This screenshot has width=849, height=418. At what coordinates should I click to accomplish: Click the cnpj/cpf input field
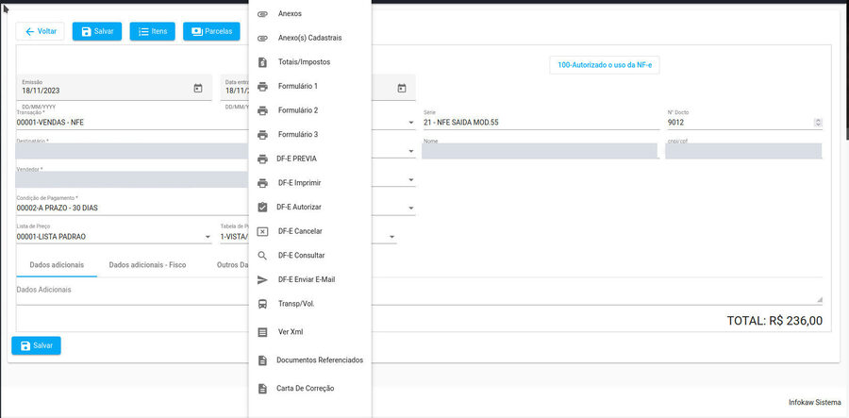(743, 151)
